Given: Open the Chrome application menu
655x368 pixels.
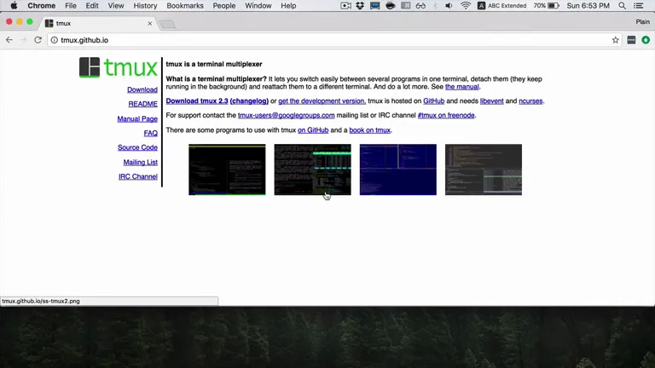Looking at the screenshot, I should tap(41, 6).
